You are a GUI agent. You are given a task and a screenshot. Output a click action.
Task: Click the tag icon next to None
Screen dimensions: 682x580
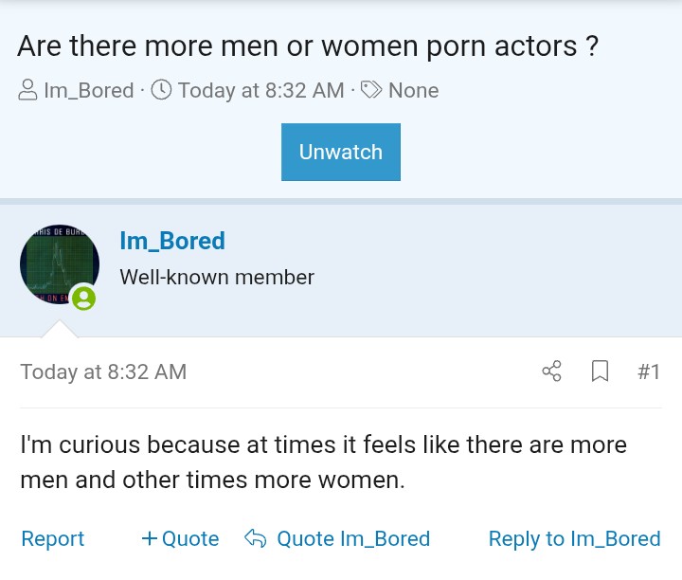(x=372, y=91)
